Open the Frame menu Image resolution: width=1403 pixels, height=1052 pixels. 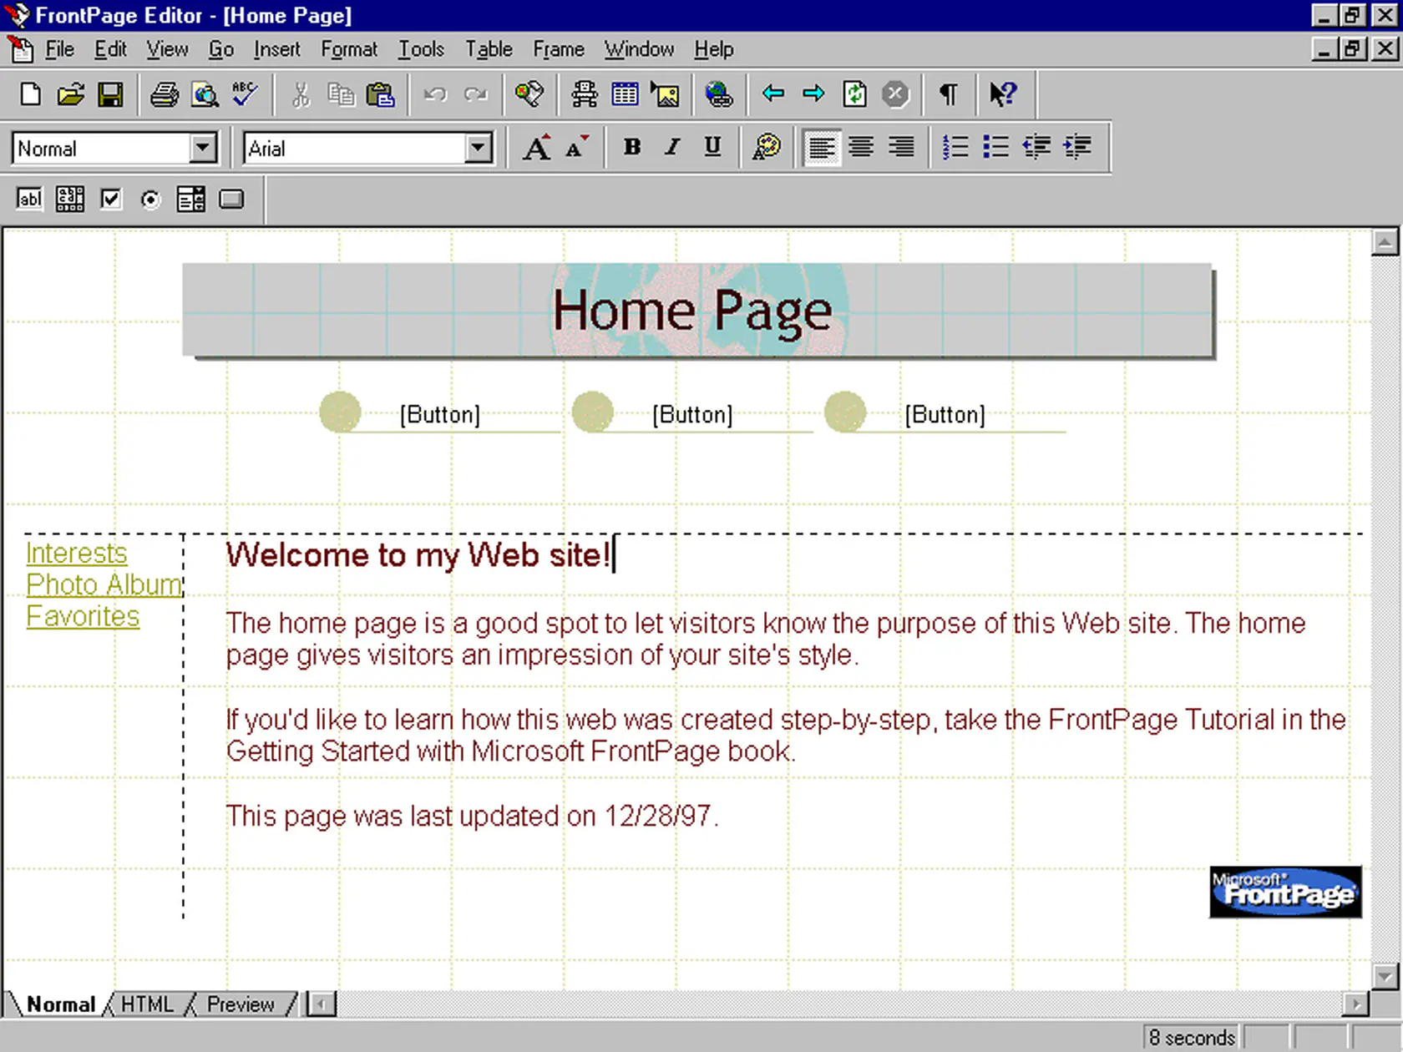(x=558, y=50)
